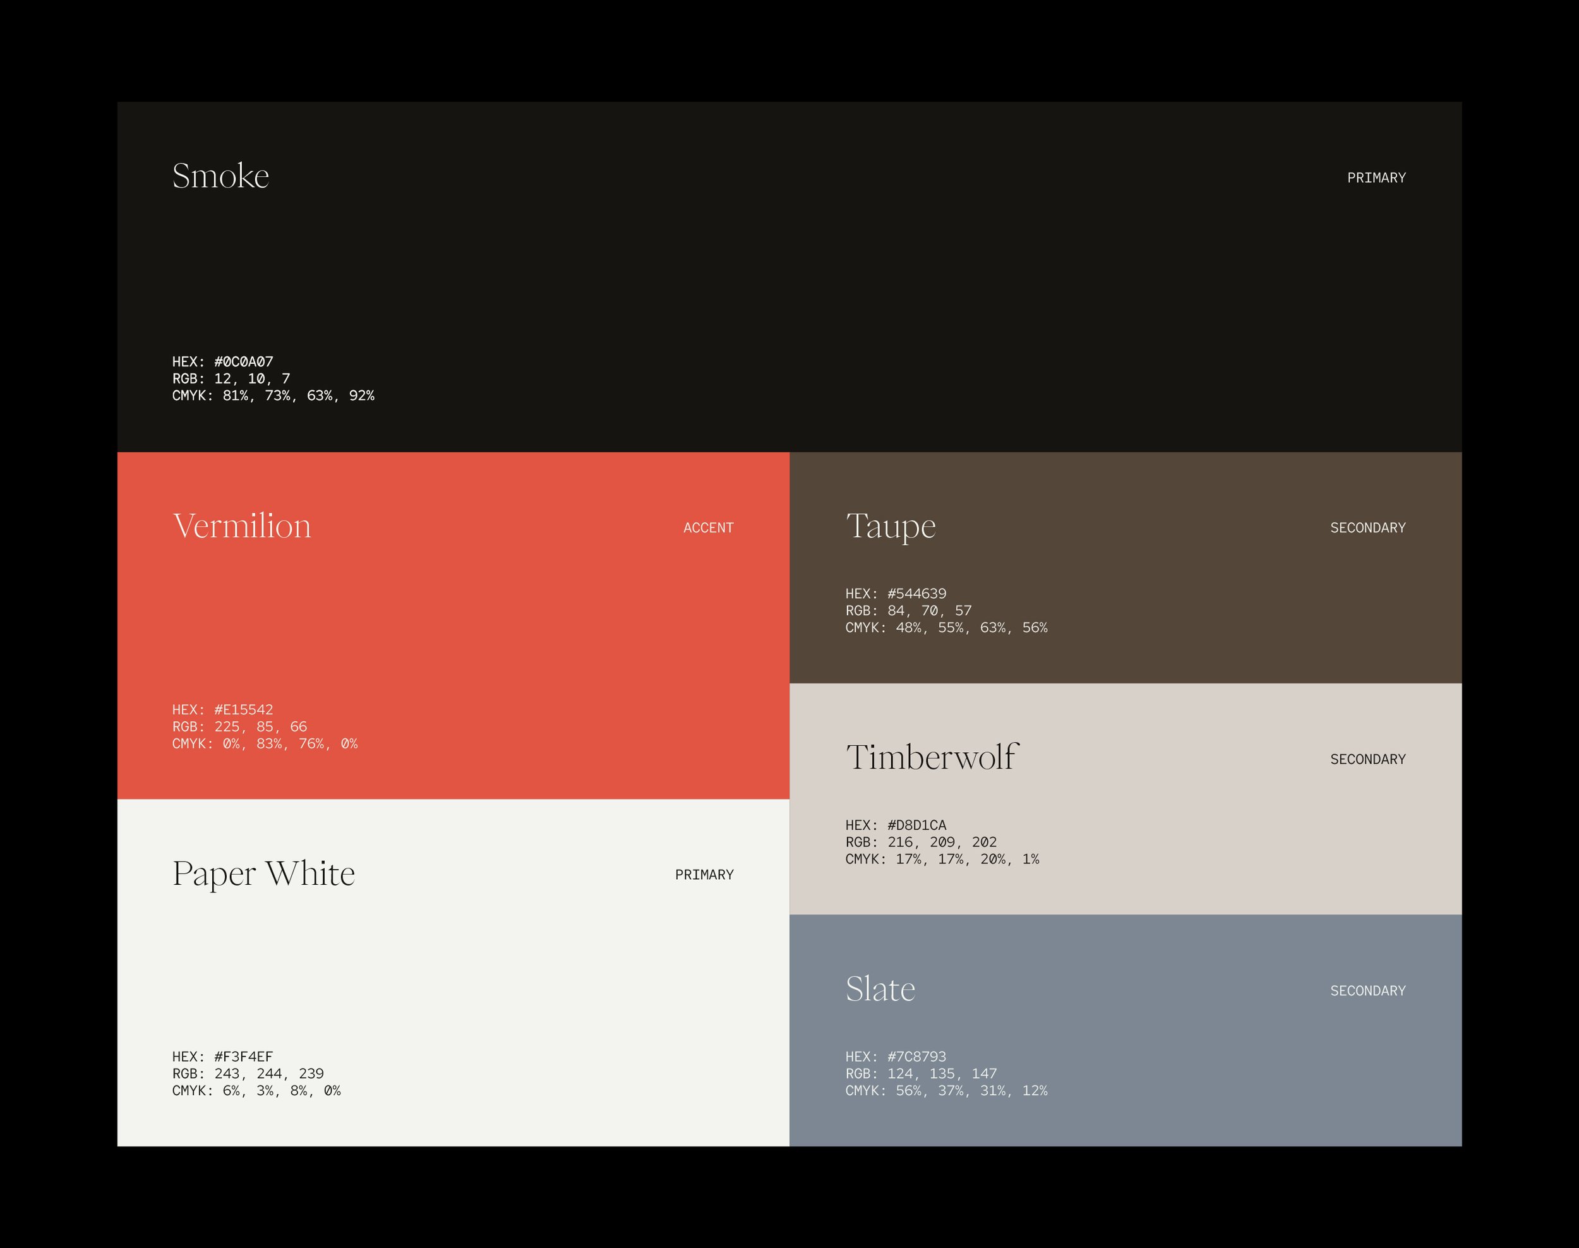Click the SECONDARY label on Taupe
Image resolution: width=1579 pixels, height=1248 pixels.
click(x=1367, y=527)
